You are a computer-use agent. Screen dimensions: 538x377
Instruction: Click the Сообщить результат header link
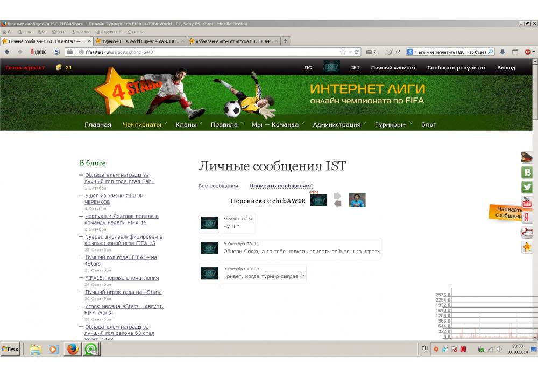456,68
